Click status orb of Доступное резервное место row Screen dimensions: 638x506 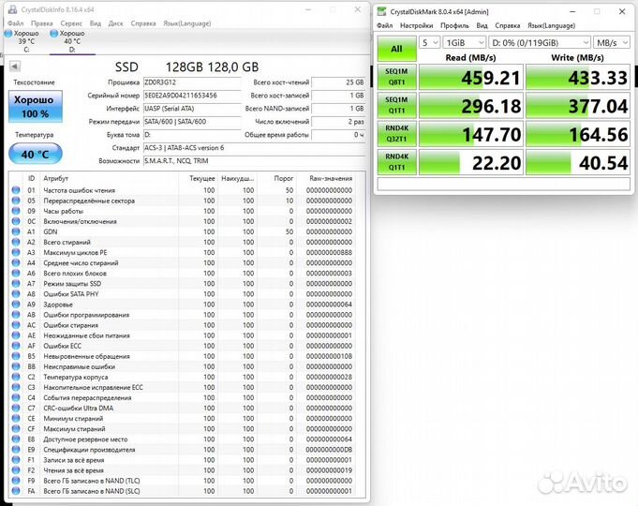(x=16, y=439)
